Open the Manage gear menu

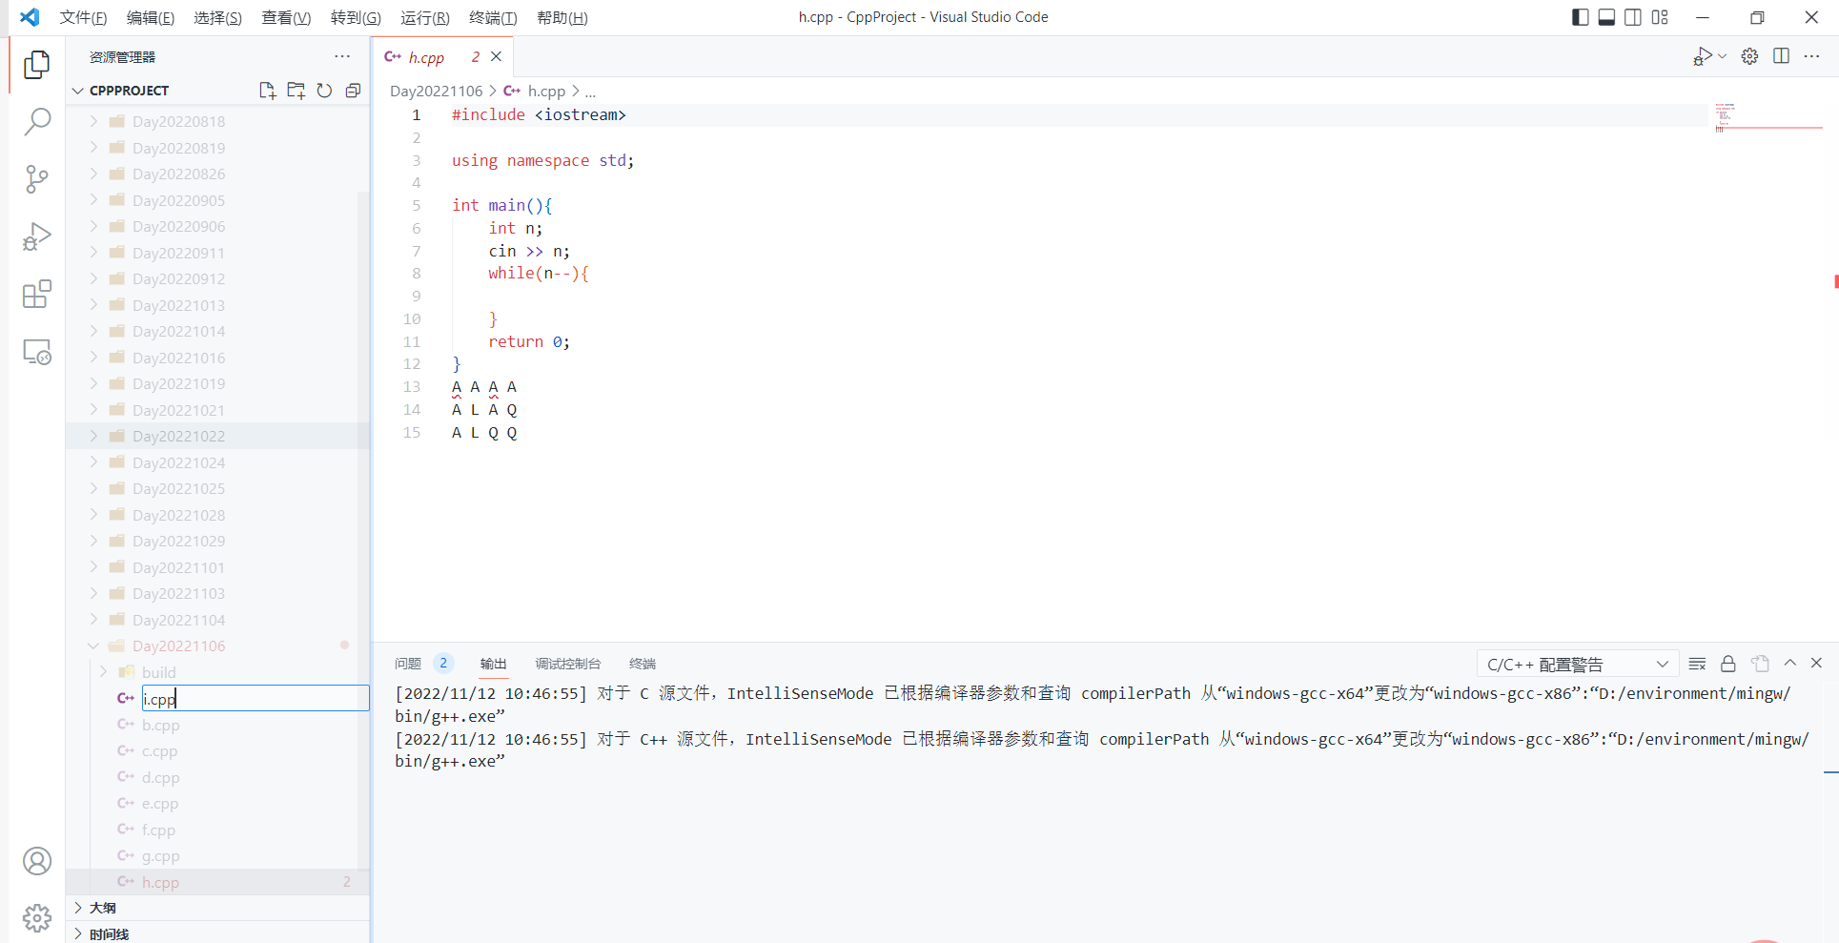36,918
